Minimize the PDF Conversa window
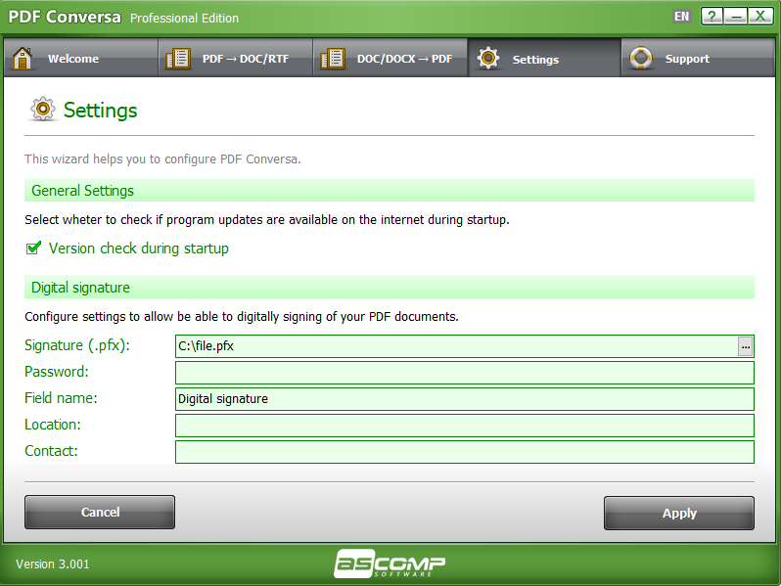 (x=736, y=17)
